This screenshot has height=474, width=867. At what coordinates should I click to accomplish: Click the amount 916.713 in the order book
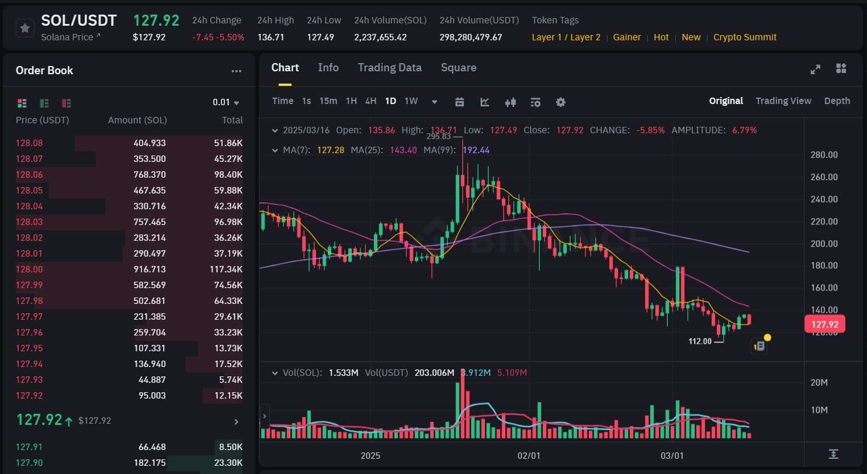coord(149,269)
